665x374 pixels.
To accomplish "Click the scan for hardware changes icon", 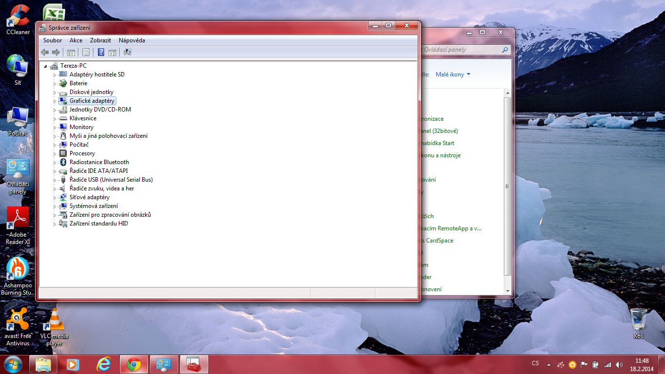I will [128, 52].
